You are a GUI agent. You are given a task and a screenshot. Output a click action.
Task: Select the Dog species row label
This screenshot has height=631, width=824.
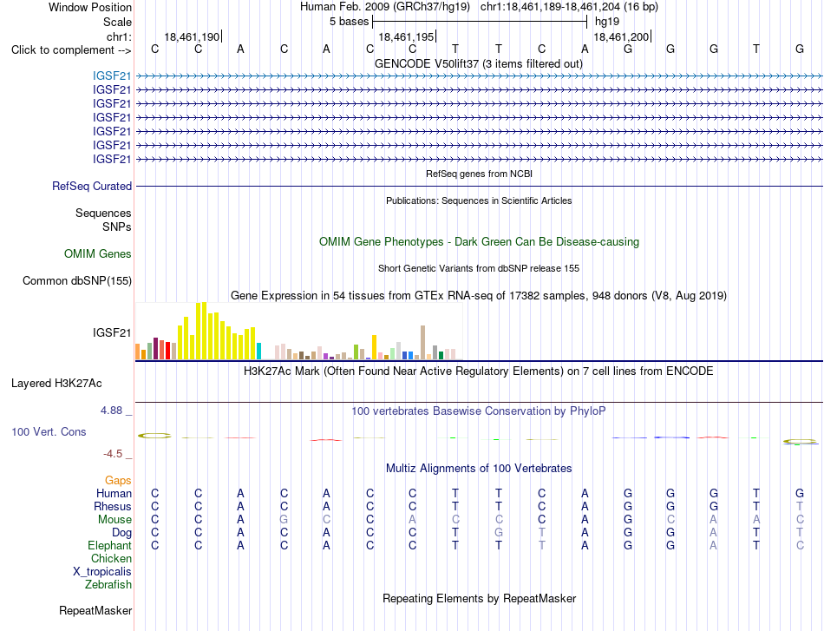coord(121,533)
